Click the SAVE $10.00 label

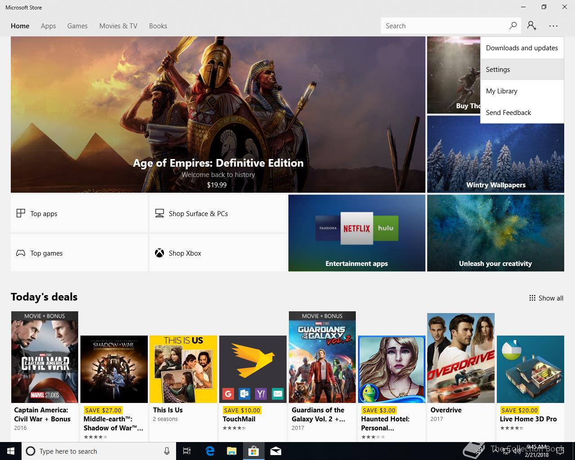[242, 410]
